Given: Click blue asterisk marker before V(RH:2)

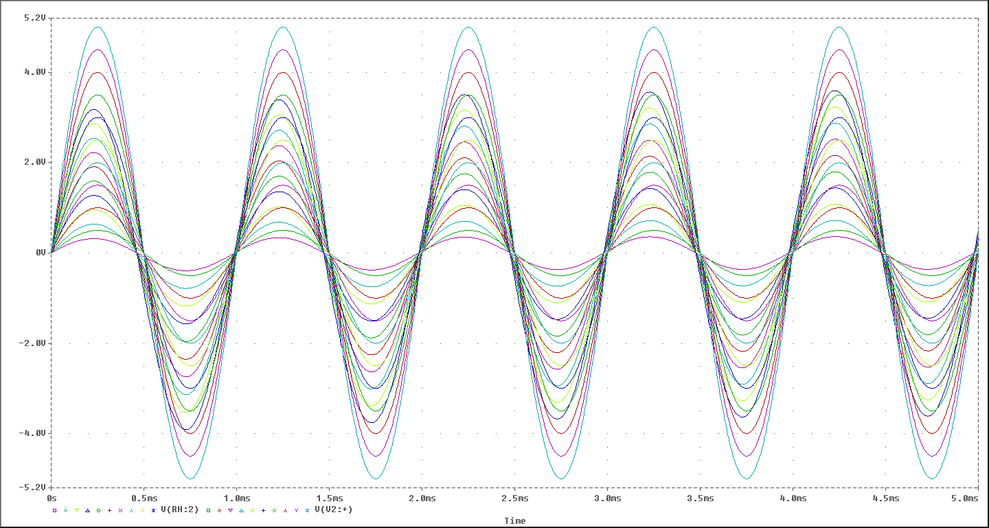Looking at the screenshot, I should [x=153, y=510].
